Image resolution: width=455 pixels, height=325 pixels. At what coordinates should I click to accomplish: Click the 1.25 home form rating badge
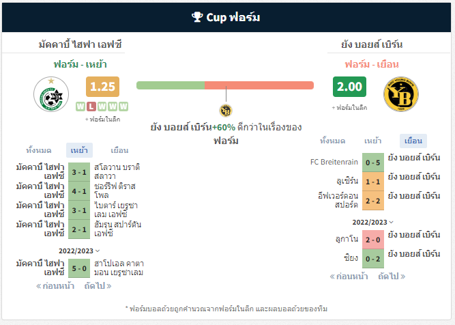click(x=102, y=87)
